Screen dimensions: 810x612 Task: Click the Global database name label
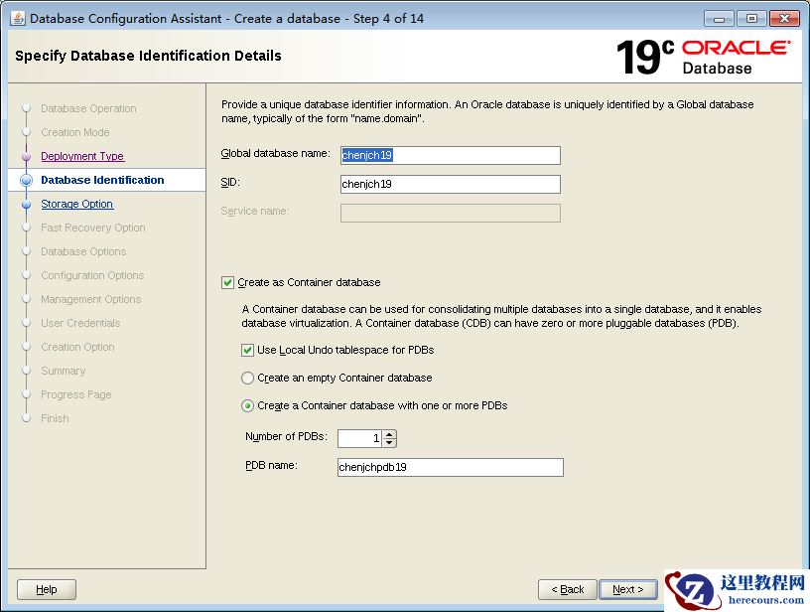275,154
